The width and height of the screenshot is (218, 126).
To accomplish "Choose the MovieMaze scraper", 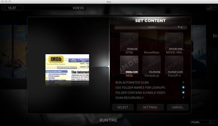I will point(152,52).
